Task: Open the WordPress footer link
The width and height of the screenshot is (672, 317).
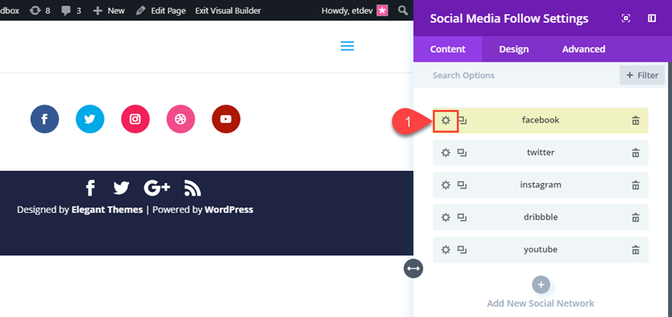Action: (229, 210)
